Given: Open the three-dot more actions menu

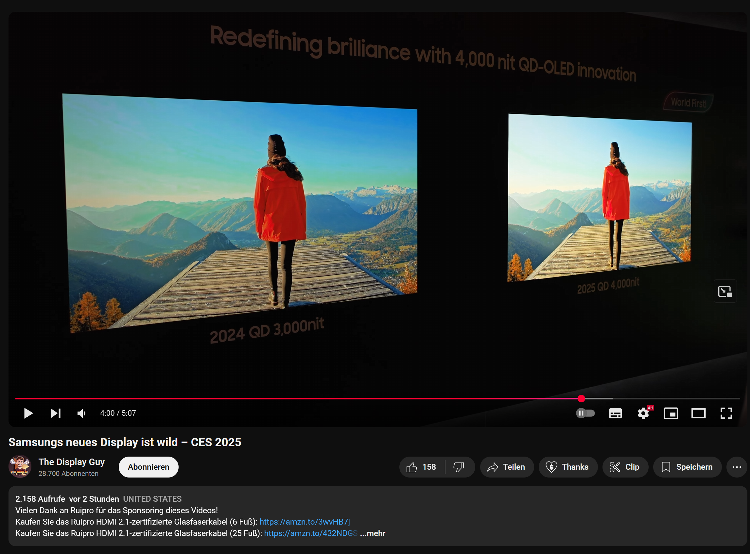Looking at the screenshot, I should [x=737, y=467].
